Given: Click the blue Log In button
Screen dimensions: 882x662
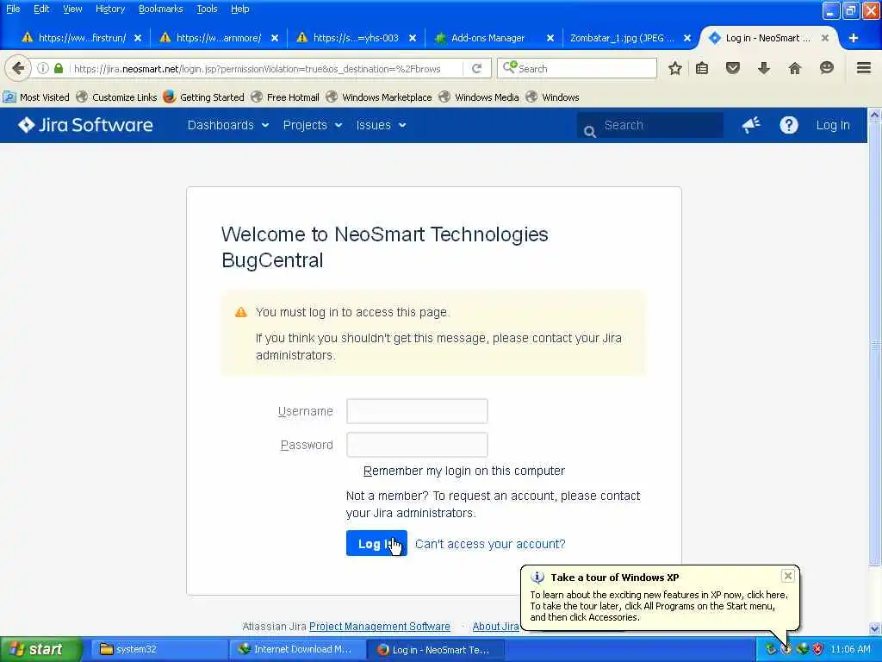Looking at the screenshot, I should pyautogui.click(x=376, y=543).
